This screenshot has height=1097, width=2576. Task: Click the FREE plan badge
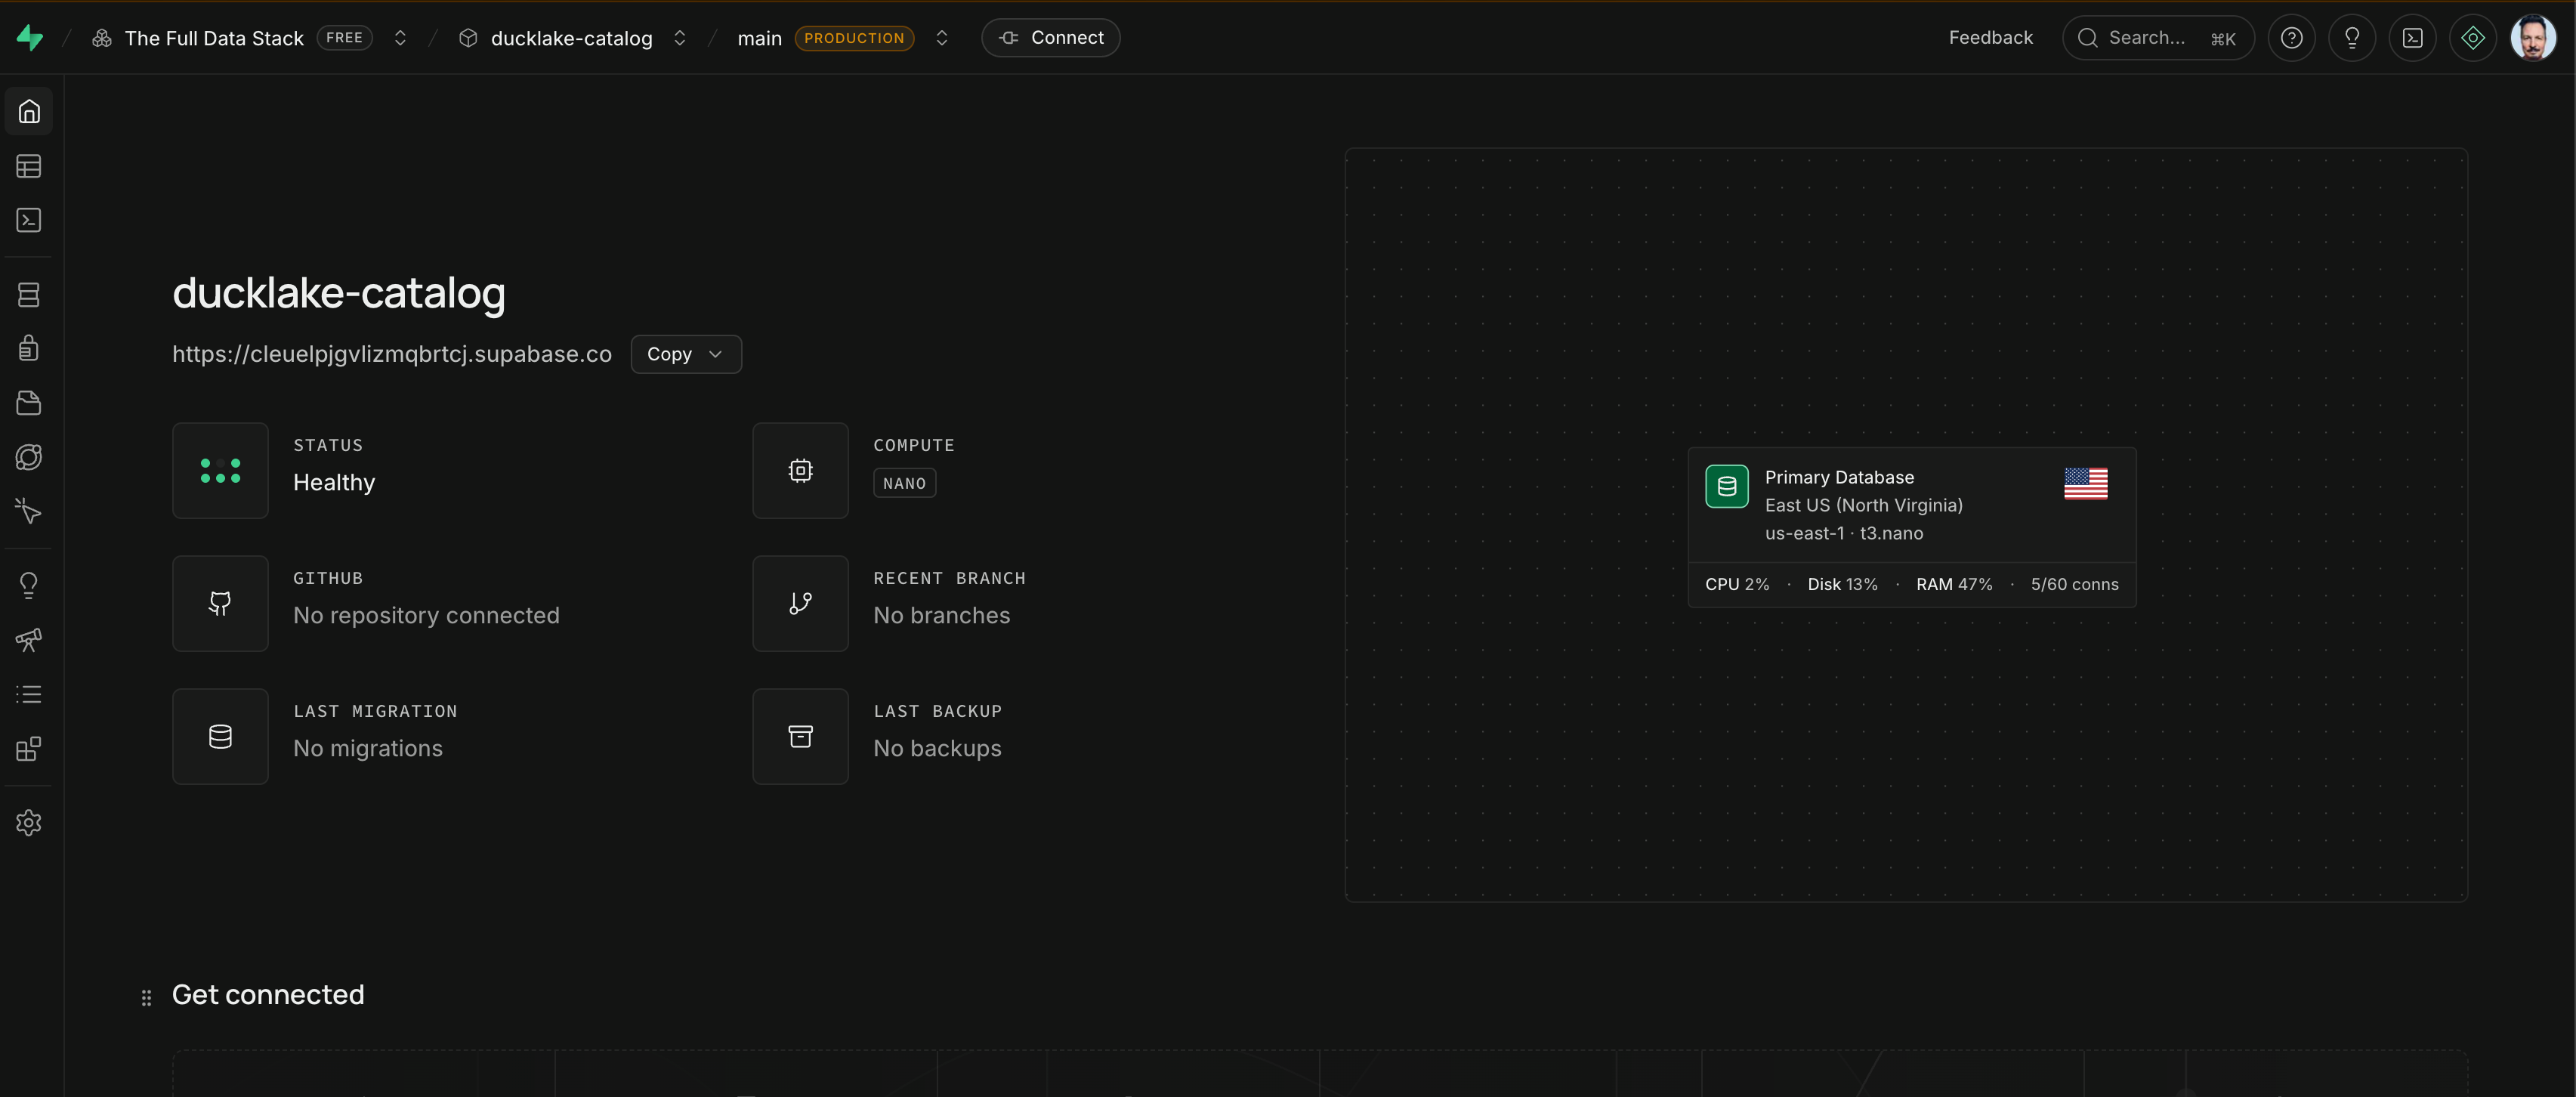coord(344,38)
